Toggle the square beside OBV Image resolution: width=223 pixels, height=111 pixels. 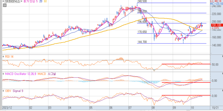point(3,91)
